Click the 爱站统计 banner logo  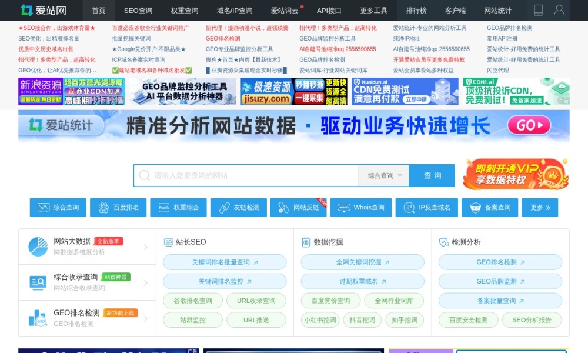coord(61,125)
